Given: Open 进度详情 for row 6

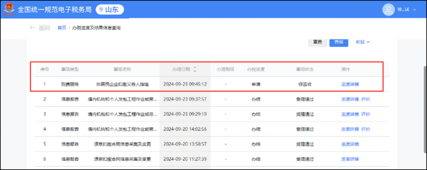Looking at the screenshot, I should [x=350, y=159].
